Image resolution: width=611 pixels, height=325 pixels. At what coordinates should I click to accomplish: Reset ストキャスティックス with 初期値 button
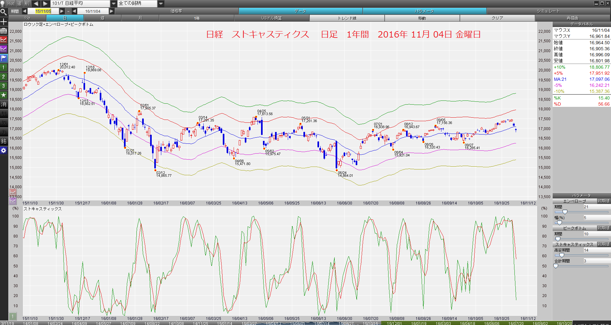[x=604, y=244]
